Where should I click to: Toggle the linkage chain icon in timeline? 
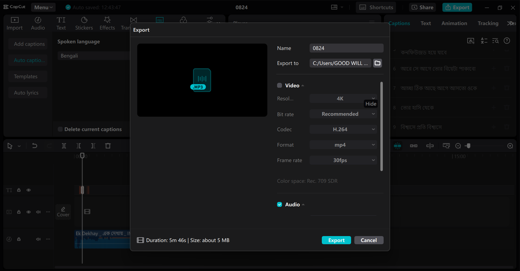[x=414, y=146]
